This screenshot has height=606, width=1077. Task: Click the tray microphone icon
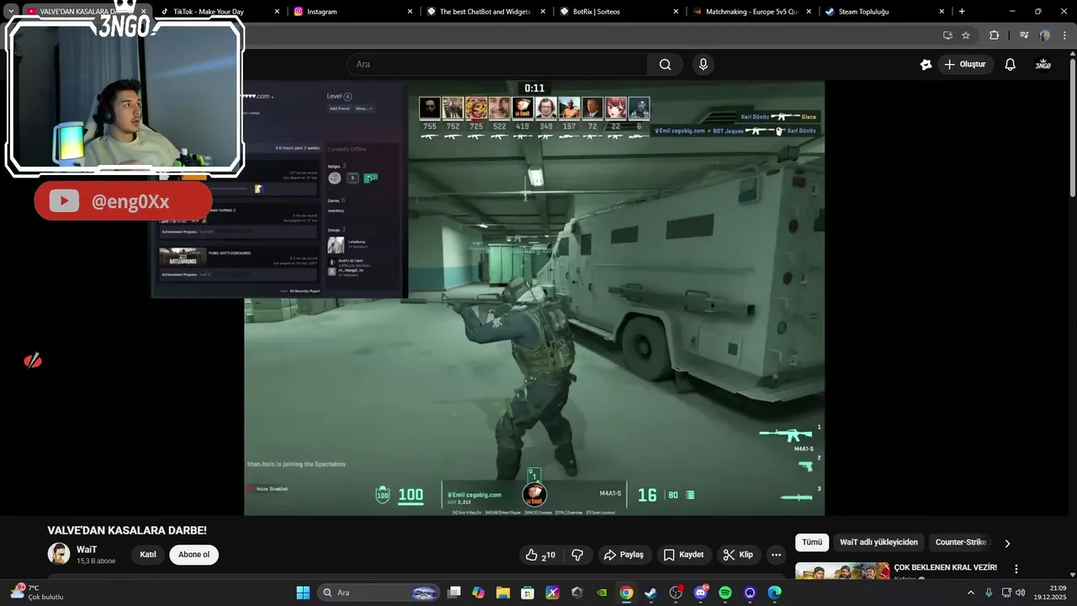pyautogui.click(x=989, y=593)
